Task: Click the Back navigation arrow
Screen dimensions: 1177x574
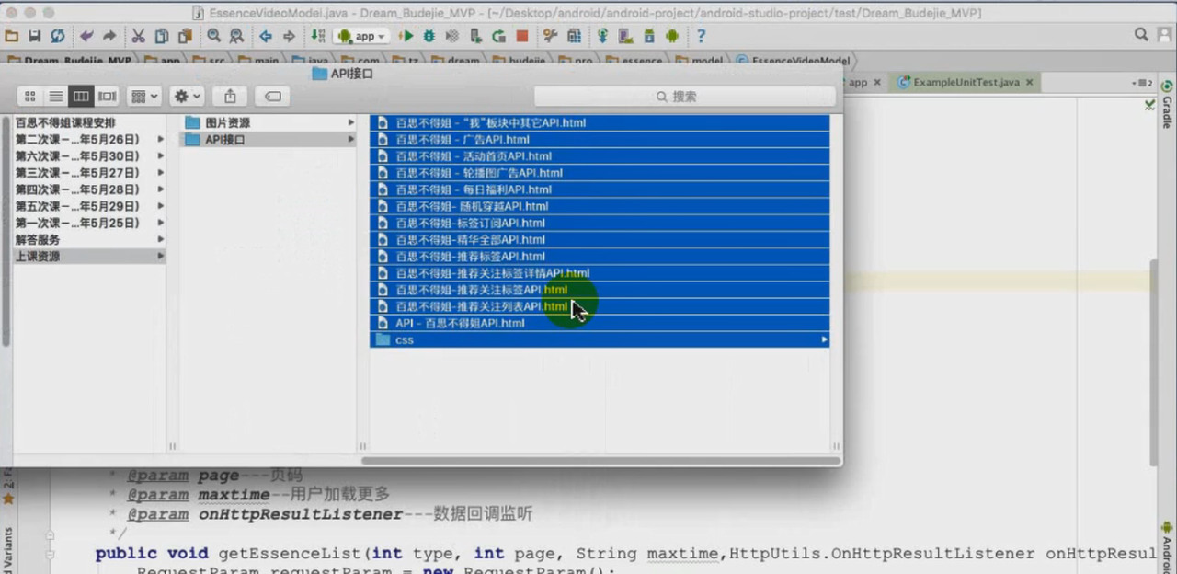Action: click(x=266, y=36)
